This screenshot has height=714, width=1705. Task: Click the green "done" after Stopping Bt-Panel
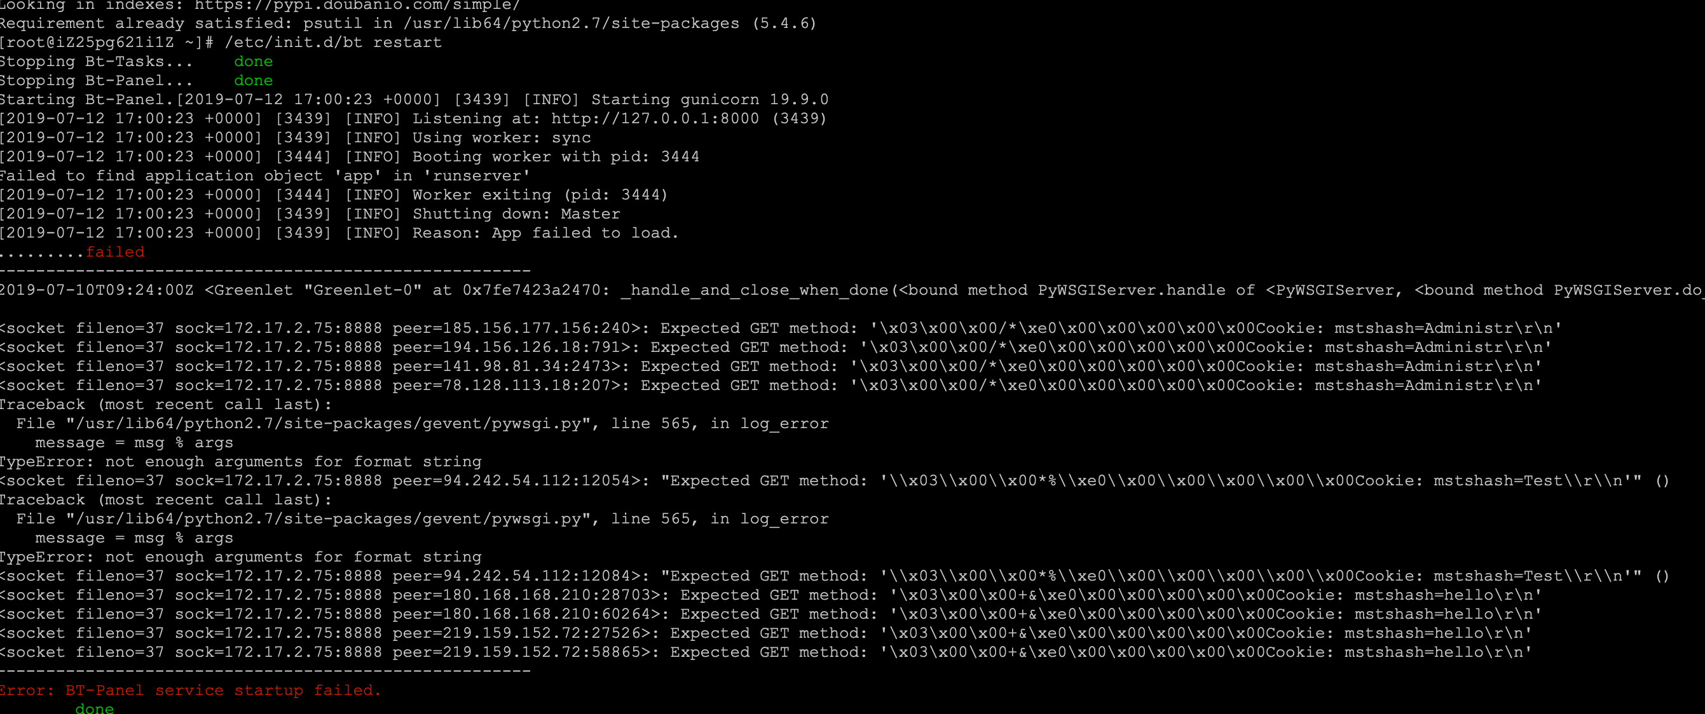(253, 81)
